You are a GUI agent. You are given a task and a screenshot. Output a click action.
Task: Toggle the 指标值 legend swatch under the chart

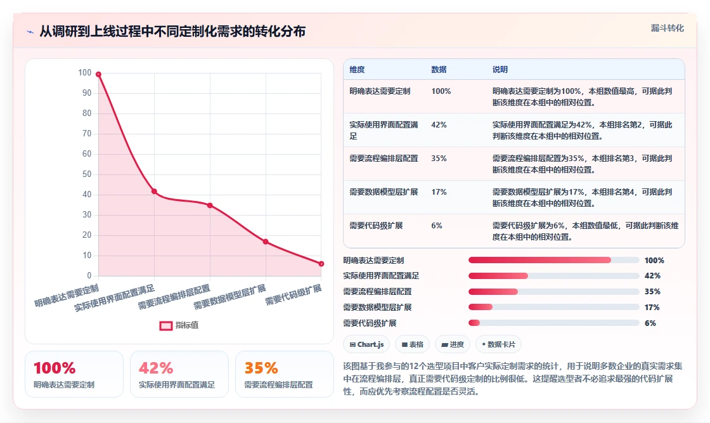tap(165, 325)
